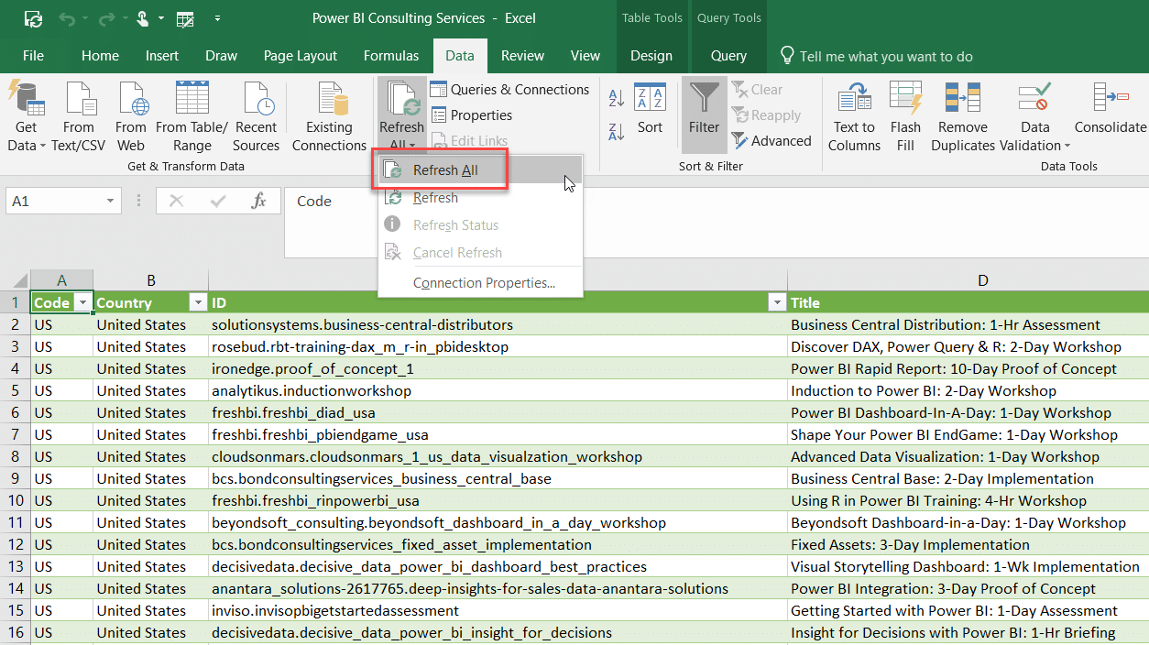
Task: Click the Title header cell
Action: click(968, 302)
